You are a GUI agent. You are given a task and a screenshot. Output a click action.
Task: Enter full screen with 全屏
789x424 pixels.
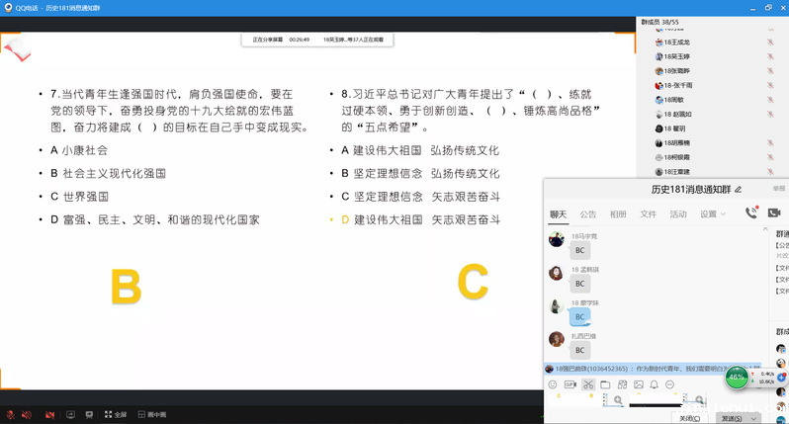coord(114,414)
